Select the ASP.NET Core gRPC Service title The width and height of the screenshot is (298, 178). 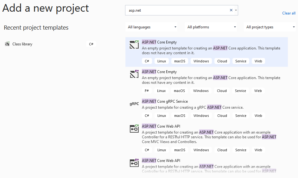point(165,101)
